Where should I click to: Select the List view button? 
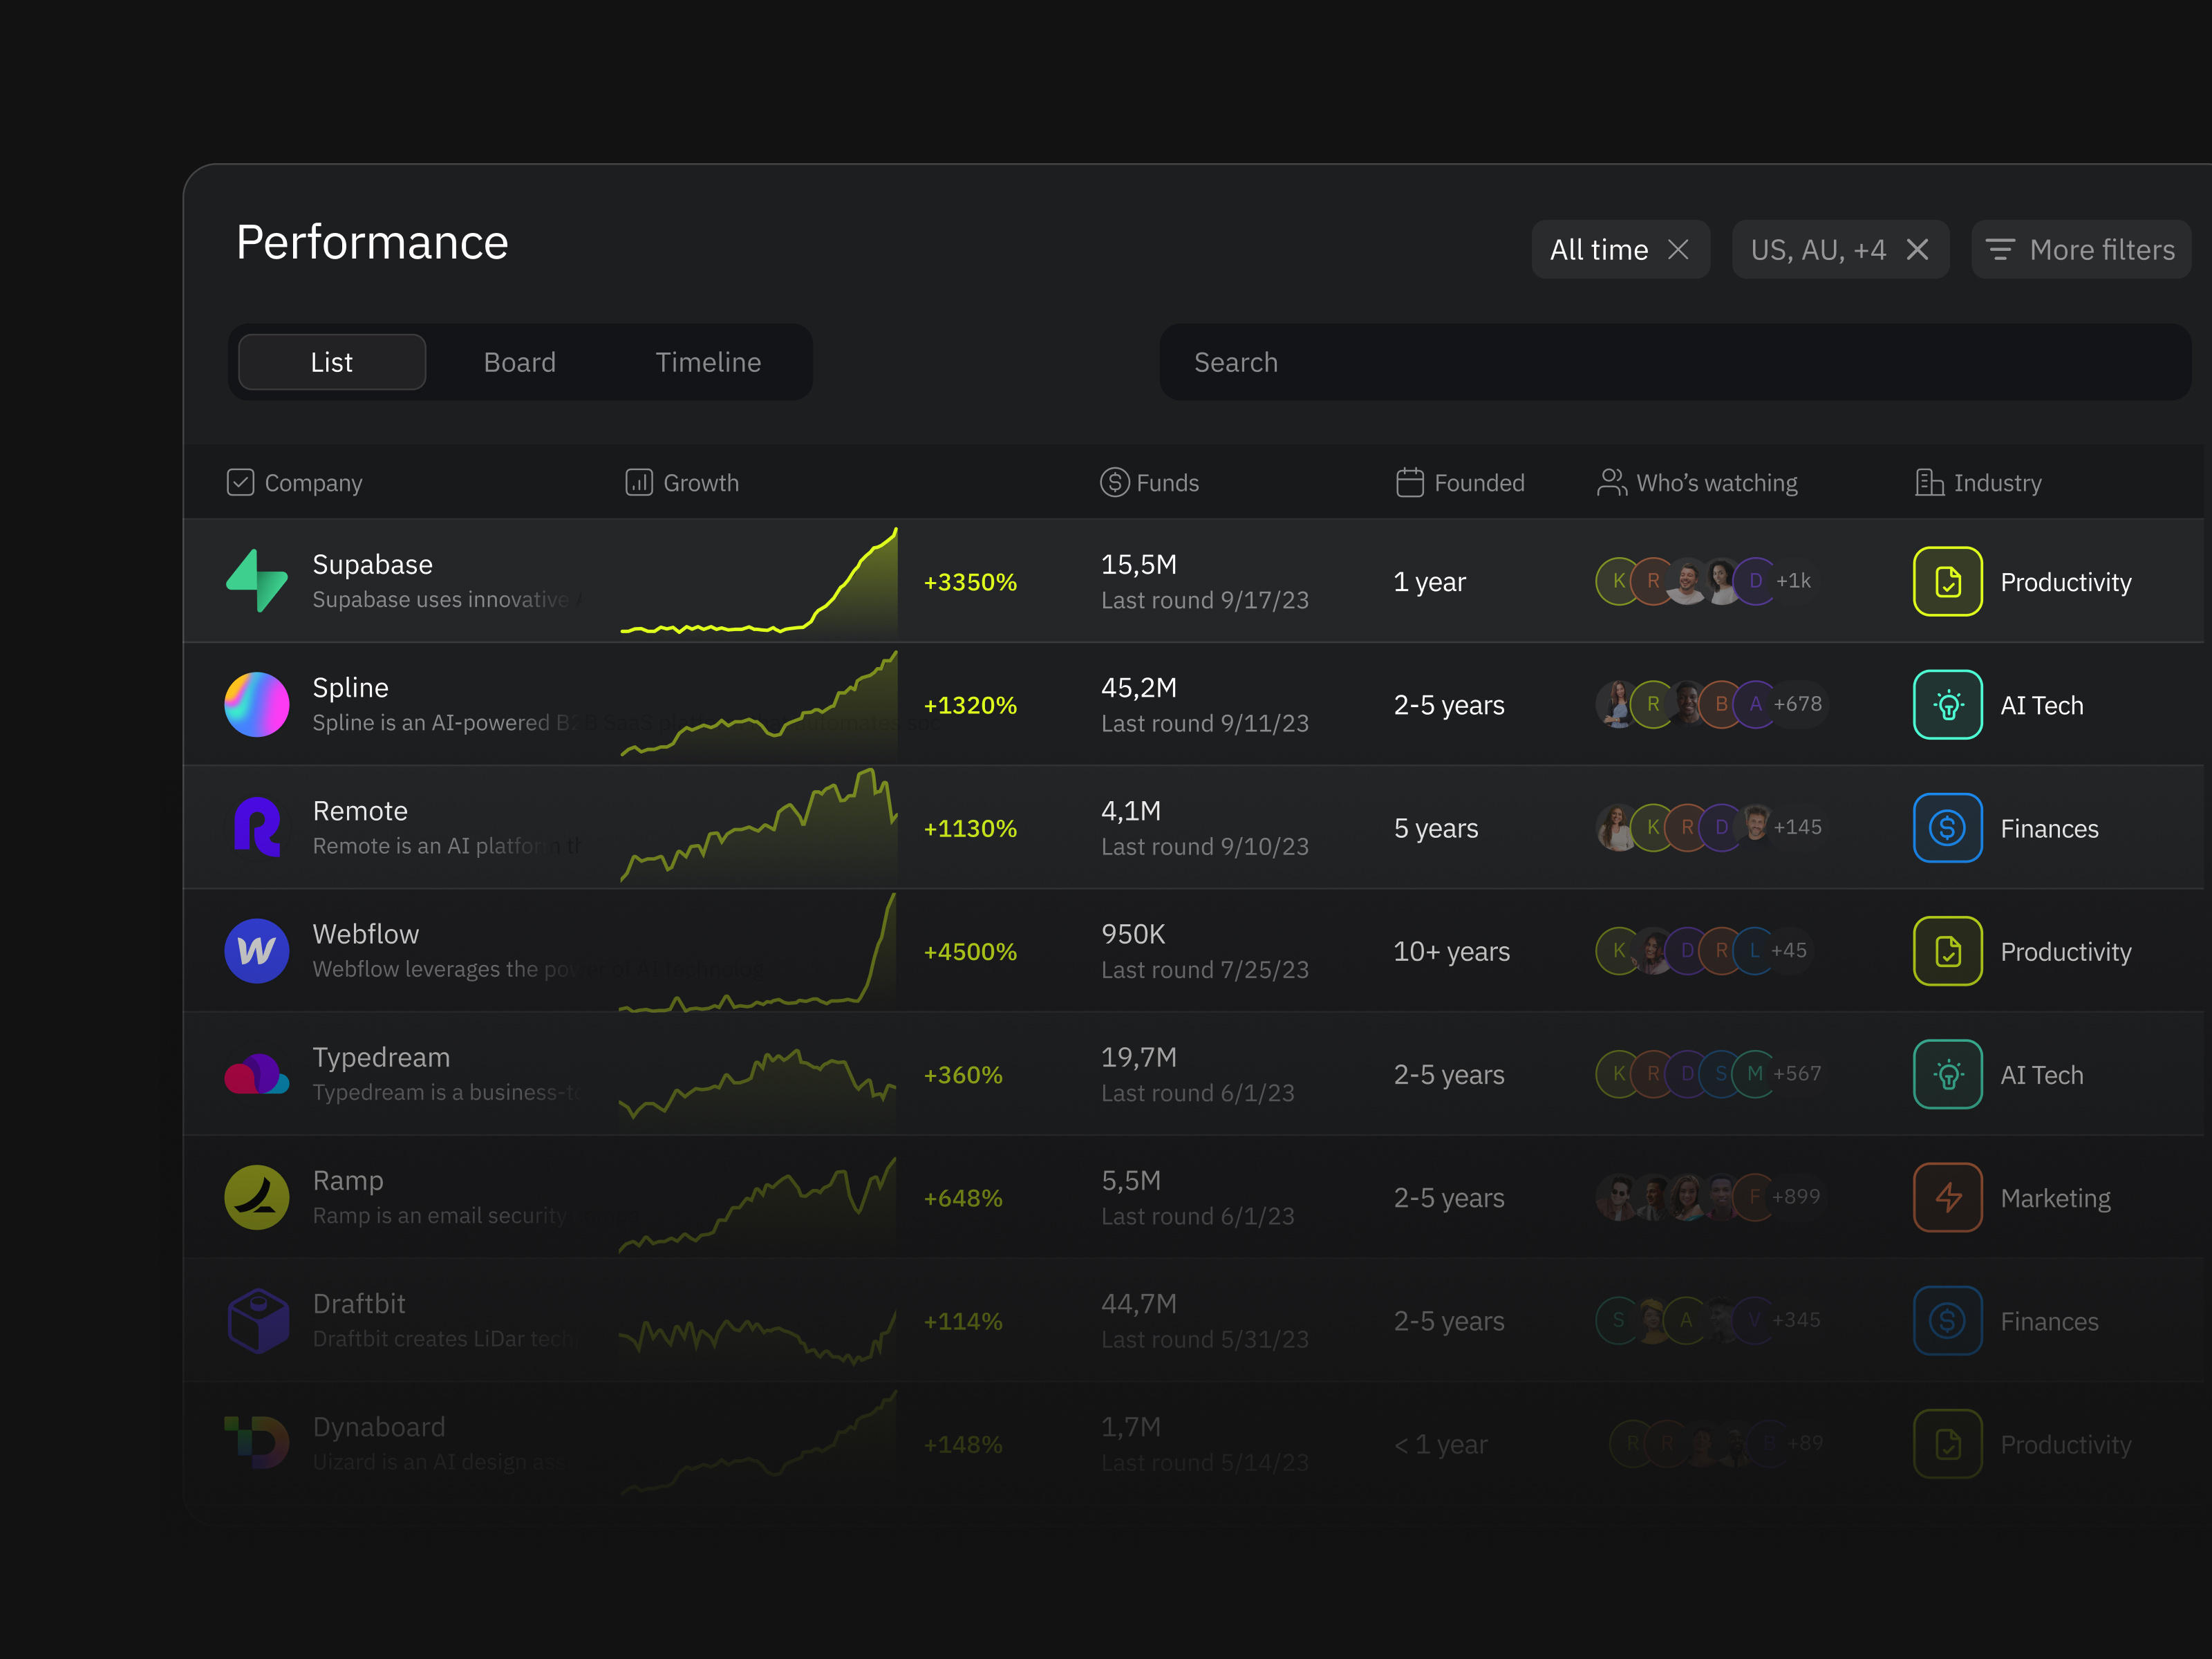click(331, 362)
